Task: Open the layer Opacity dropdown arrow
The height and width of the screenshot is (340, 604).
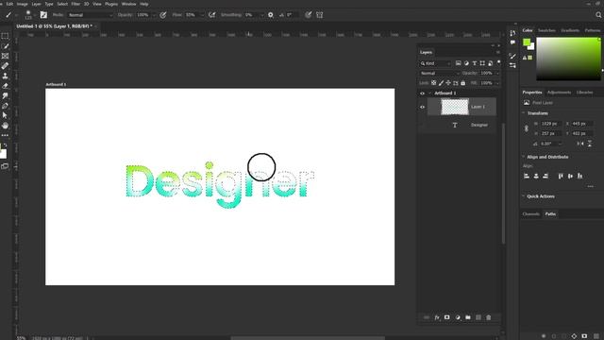Action: (x=497, y=74)
